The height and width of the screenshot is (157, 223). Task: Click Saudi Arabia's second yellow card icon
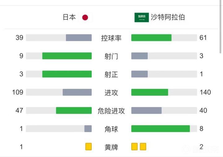[143, 147]
